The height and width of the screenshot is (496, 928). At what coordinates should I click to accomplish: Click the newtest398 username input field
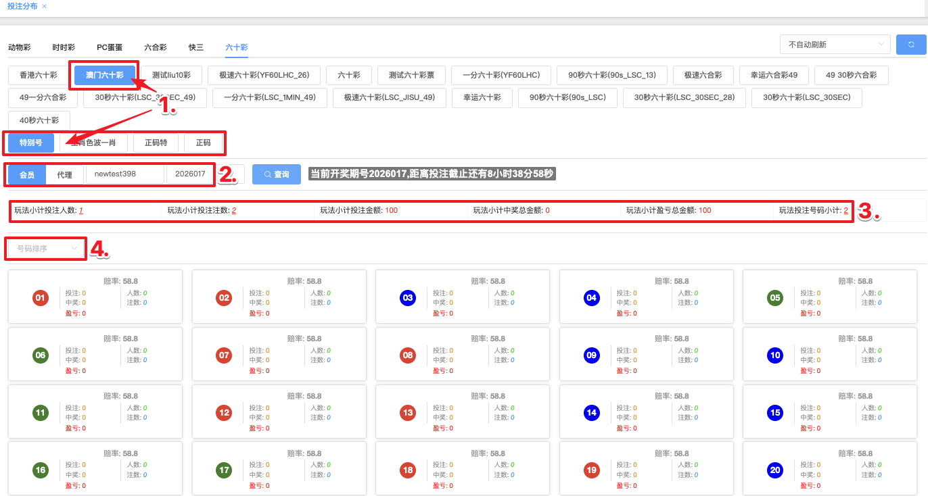[x=124, y=174]
